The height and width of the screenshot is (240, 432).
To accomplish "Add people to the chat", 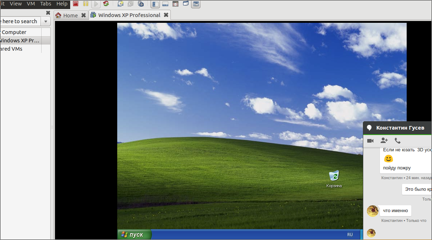I will (x=384, y=140).
